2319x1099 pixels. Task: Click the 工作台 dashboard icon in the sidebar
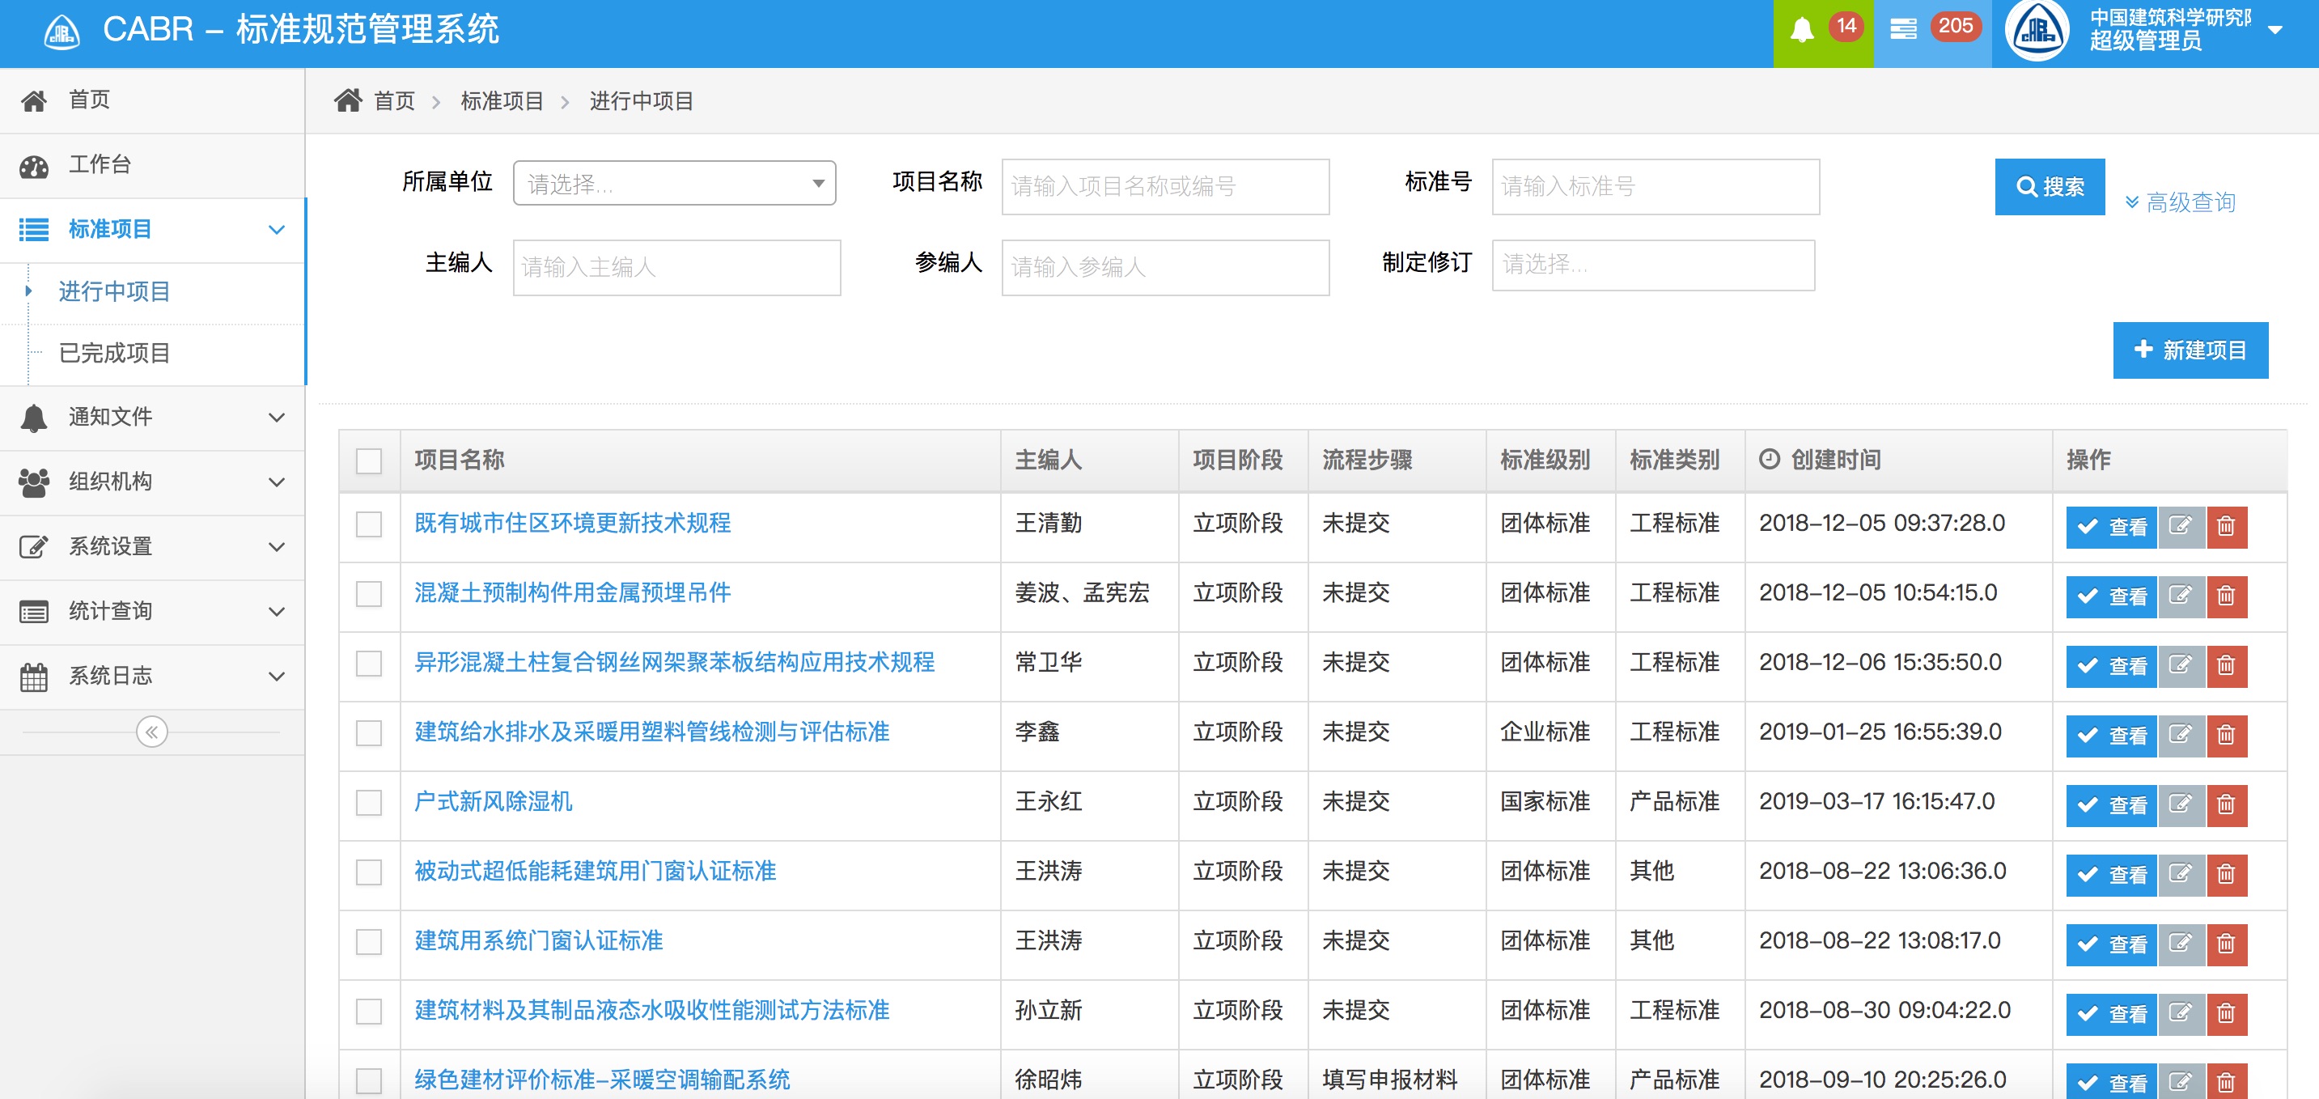click(34, 166)
